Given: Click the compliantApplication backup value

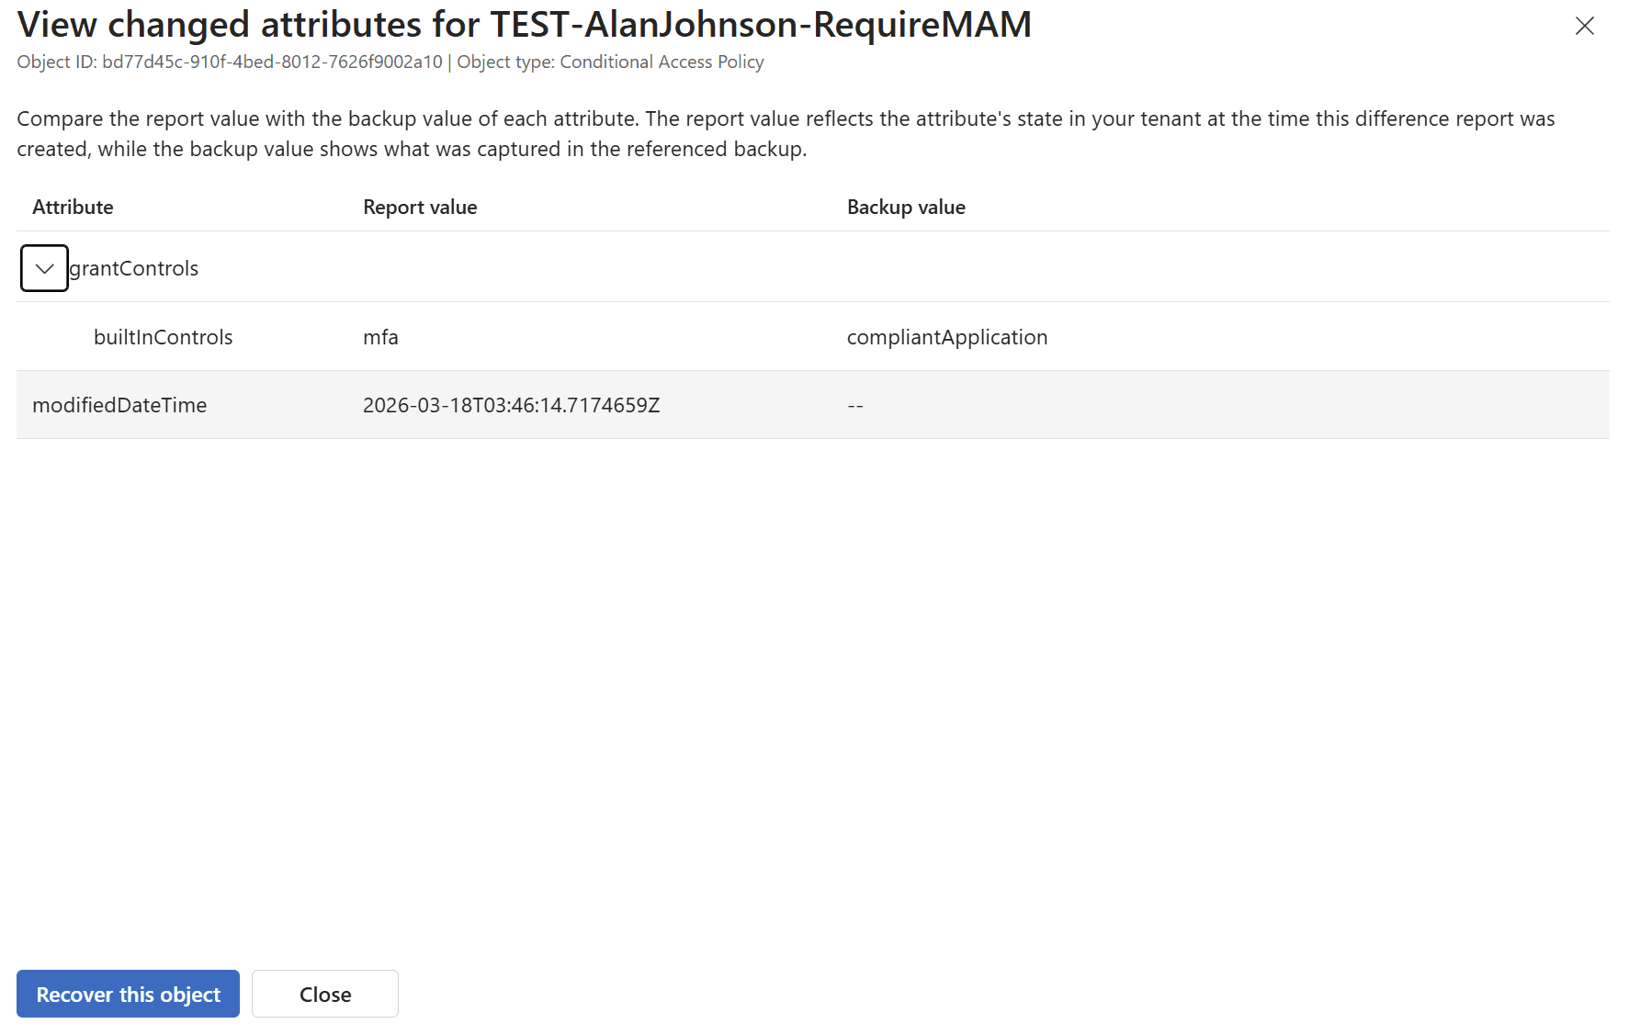Looking at the screenshot, I should point(946,337).
